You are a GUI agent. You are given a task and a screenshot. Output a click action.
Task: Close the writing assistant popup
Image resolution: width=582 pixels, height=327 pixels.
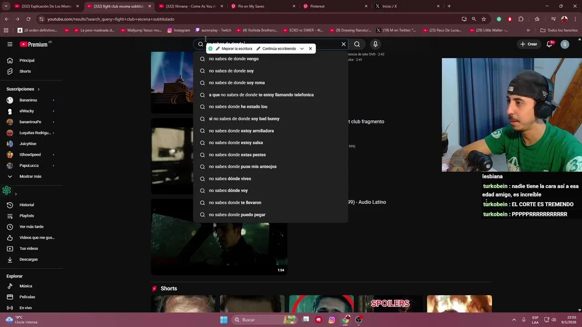click(311, 49)
